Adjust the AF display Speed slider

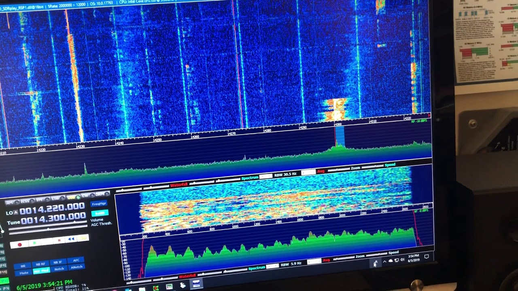[377, 255]
